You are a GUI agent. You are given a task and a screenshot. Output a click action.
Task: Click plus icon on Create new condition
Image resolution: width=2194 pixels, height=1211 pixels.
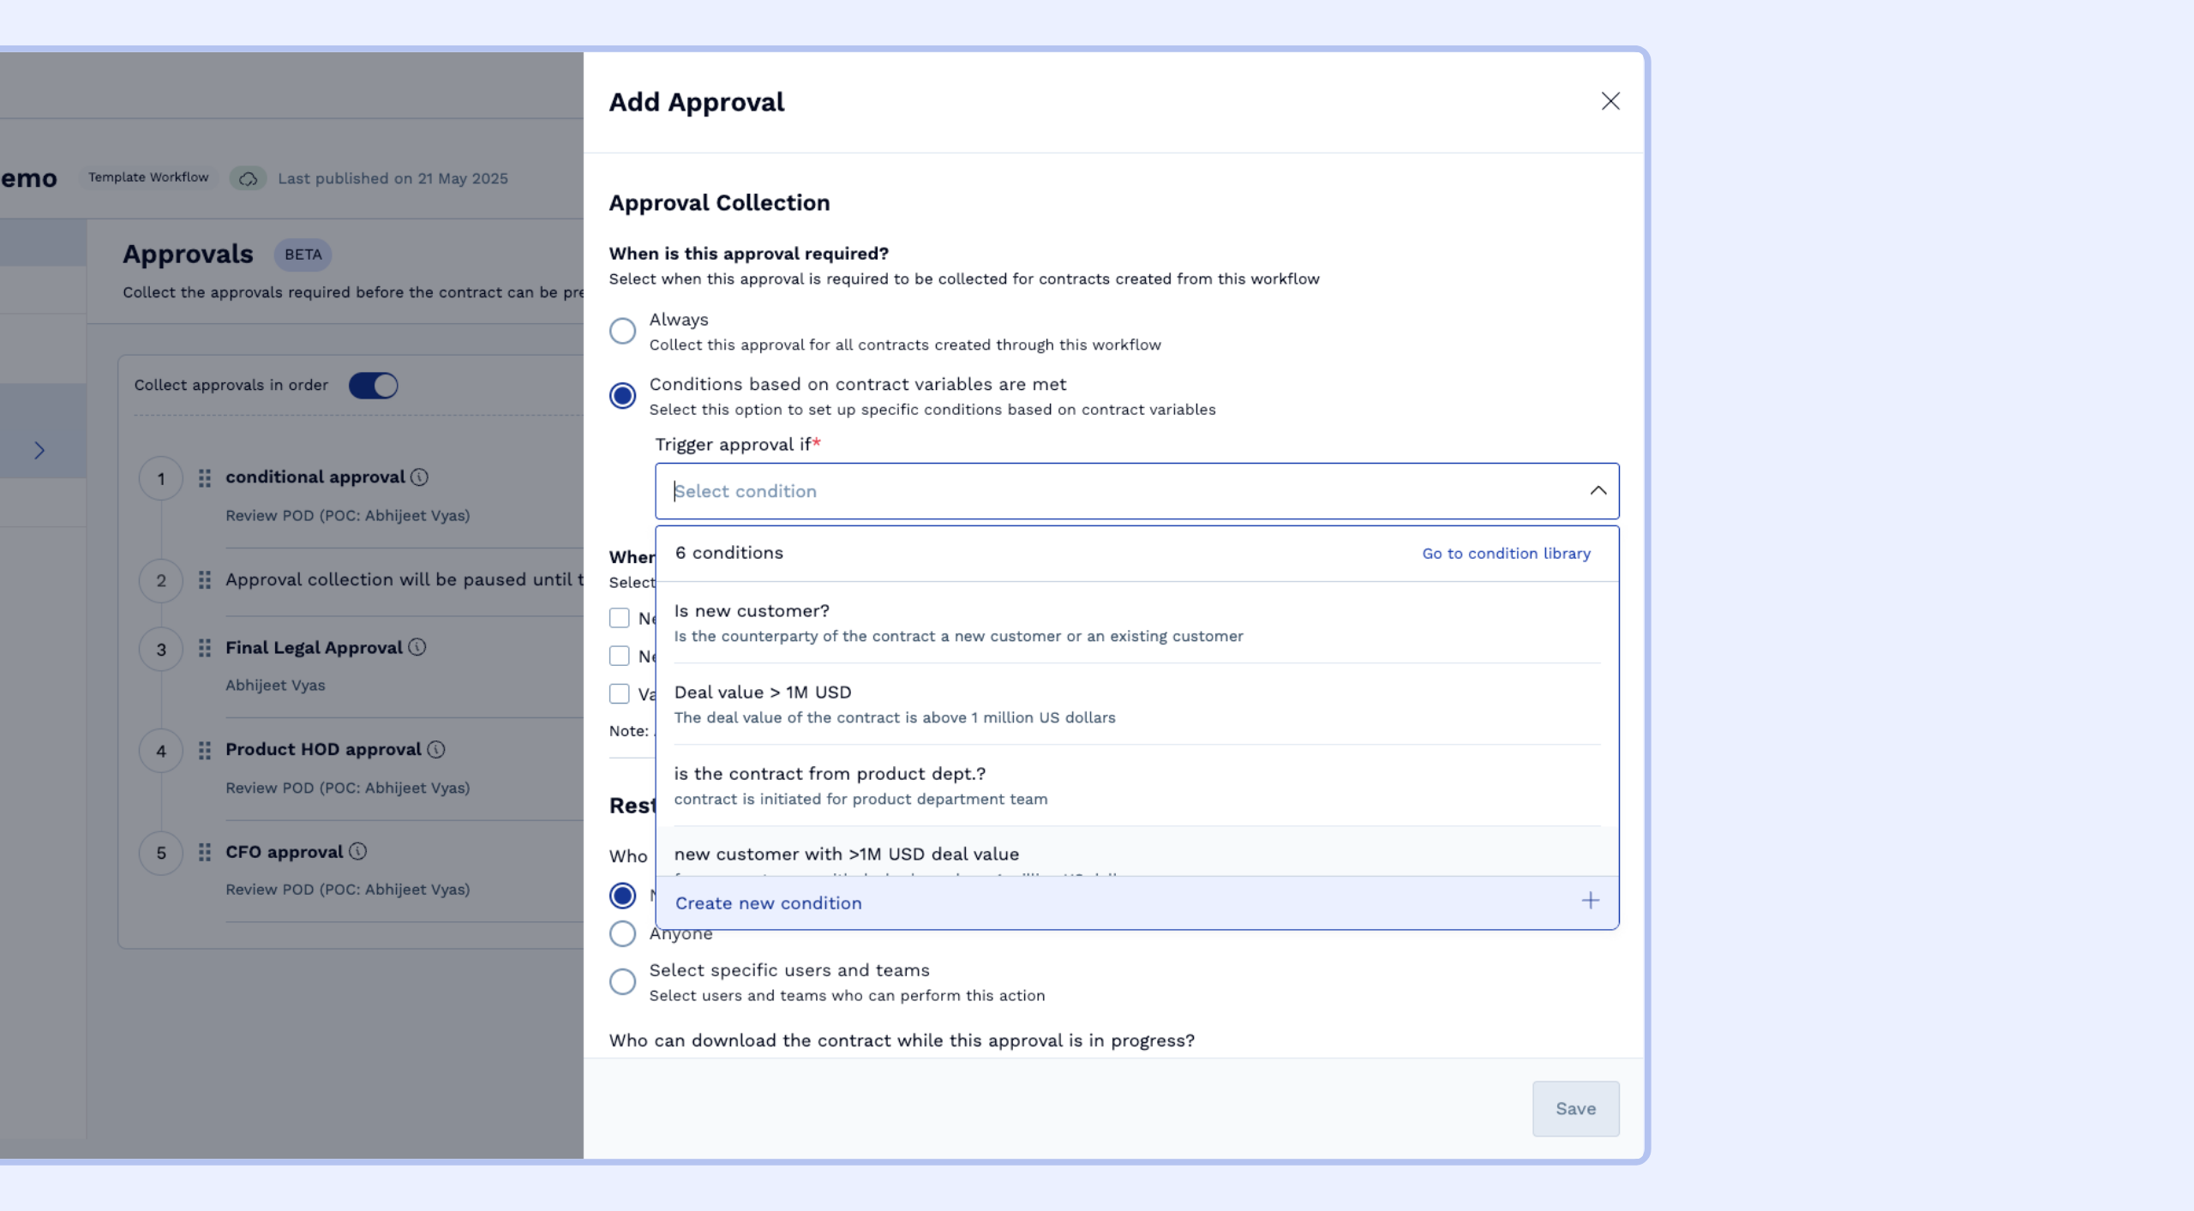coord(1590,901)
